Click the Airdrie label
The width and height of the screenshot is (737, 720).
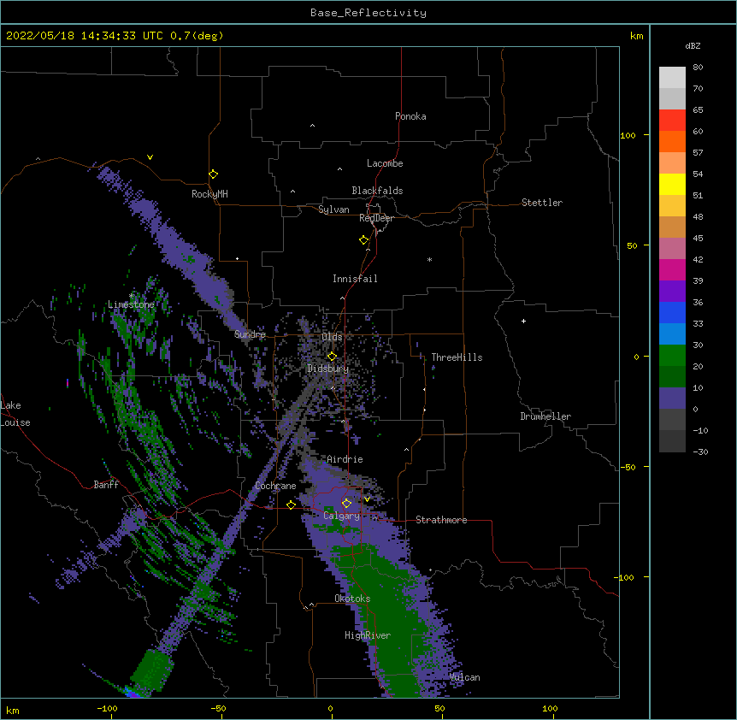point(345,459)
